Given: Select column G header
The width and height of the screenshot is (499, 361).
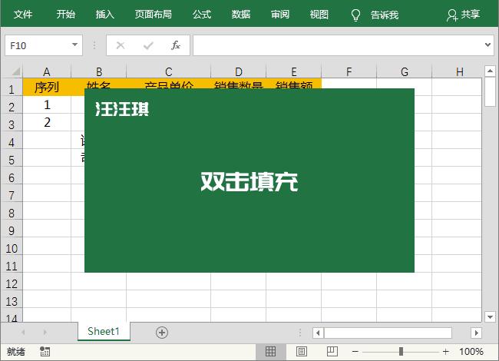Looking at the screenshot, I should tap(404, 71).
